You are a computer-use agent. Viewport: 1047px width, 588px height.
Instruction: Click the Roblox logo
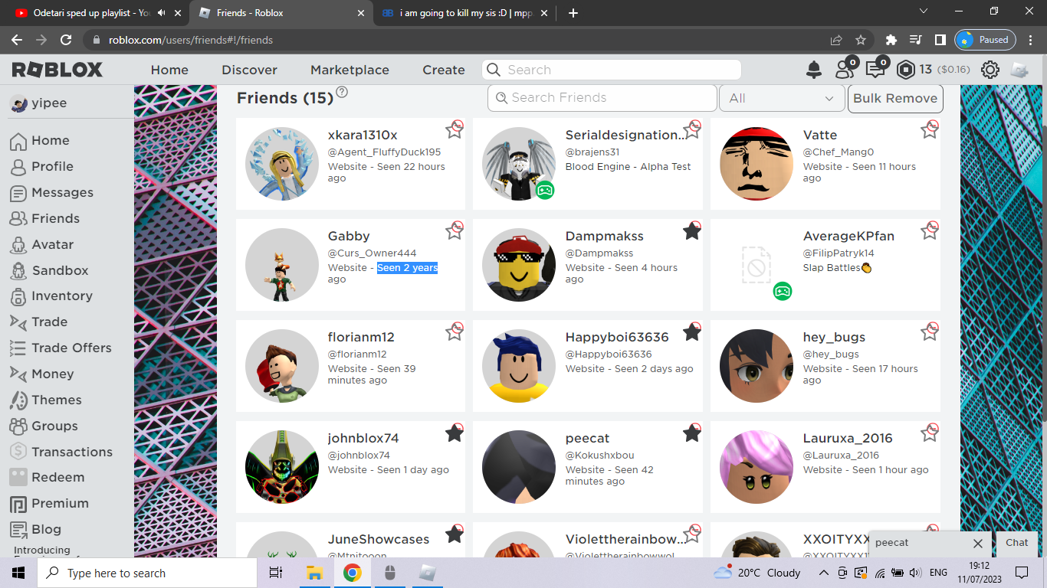pos(57,70)
